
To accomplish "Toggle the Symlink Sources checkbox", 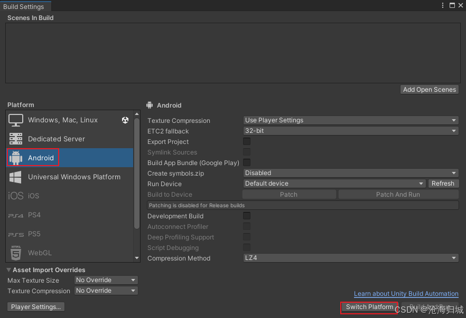I will 247,152.
